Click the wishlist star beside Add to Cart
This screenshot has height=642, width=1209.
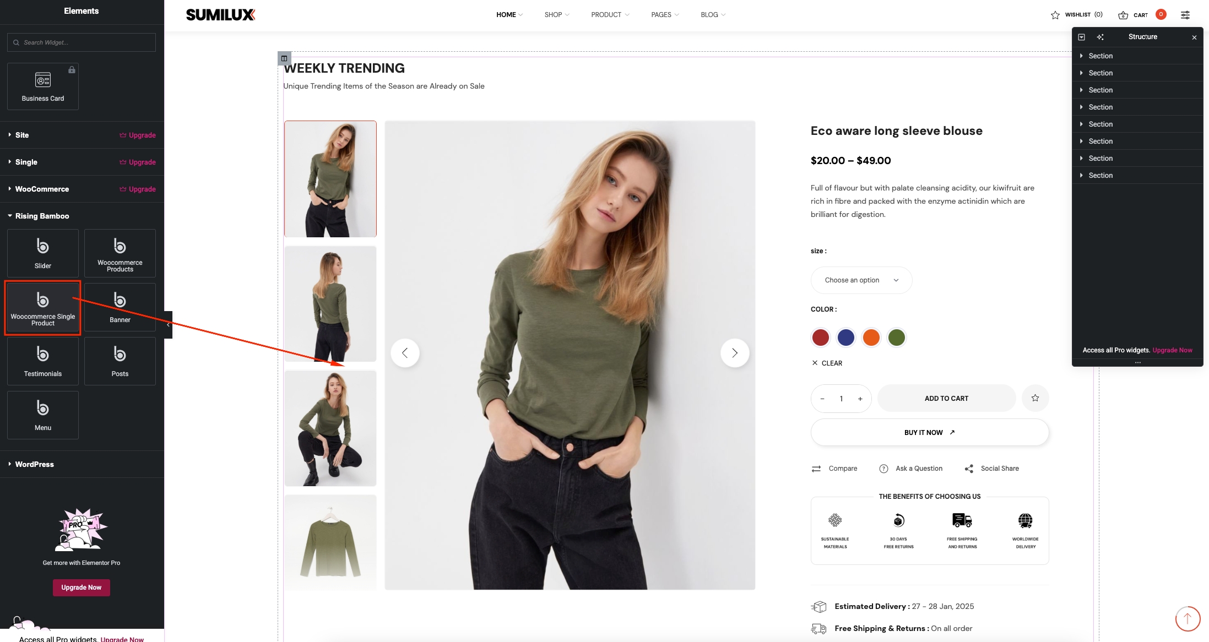coord(1035,398)
